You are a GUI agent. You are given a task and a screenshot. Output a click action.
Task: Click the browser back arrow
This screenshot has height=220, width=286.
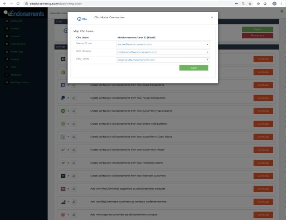coord(5,4)
